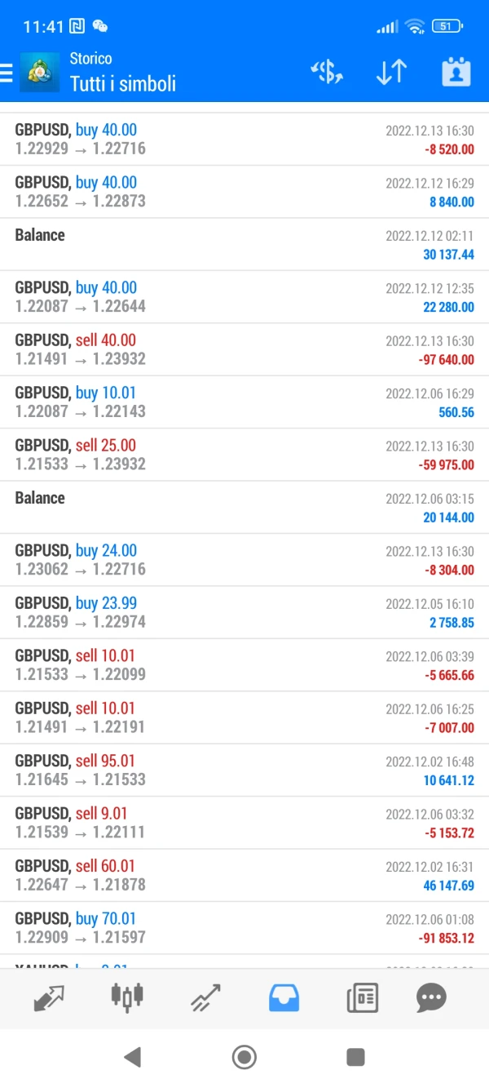The width and height of the screenshot is (489, 1088).
Task: Open the 'Tutti i simboli' symbol selector
Action: [123, 83]
